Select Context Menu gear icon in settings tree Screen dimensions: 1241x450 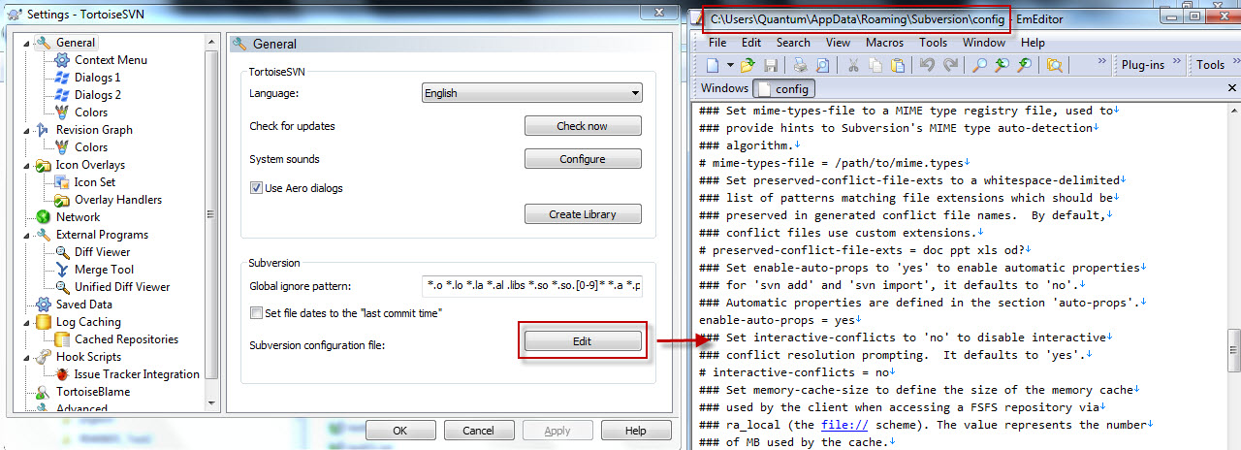[62, 60]
